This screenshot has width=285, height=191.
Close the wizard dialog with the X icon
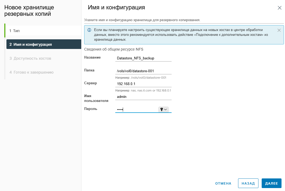click(x=279, y=8)
